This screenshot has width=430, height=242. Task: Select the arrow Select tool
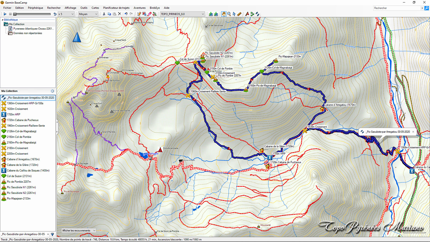point(234,14)
